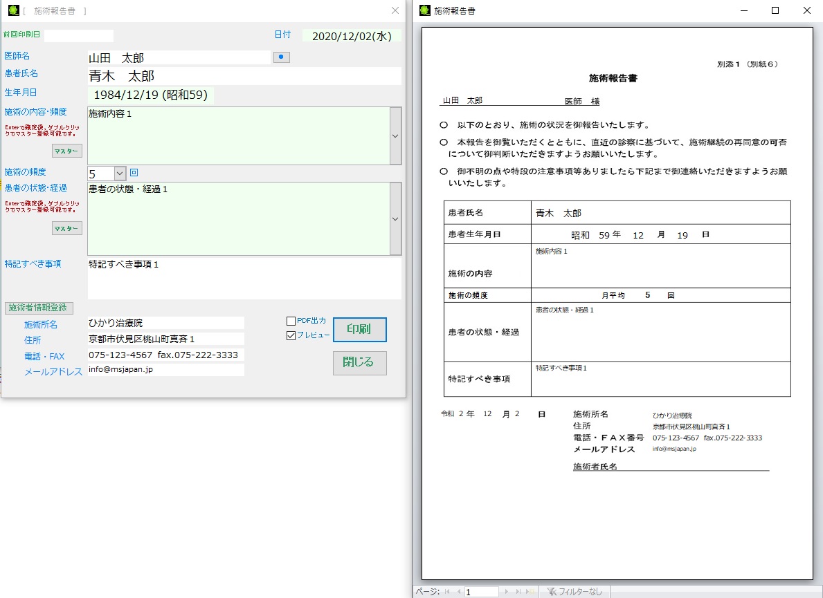Click マスター button under 患者の状態・経過

click(x=66, y=229)
